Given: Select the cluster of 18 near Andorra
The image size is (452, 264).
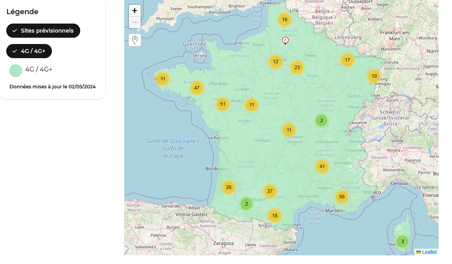Looking at the screenshot, I should (275, 215).
